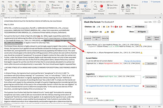Click the Use Current All button
163x108 pixels.
coord(96,38)
